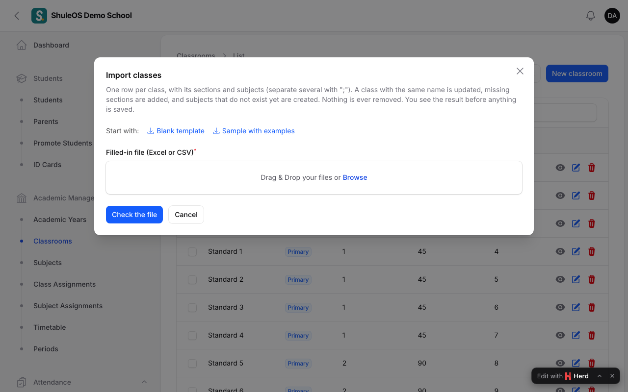This screenshot has width=628, height=392.
Task: Click the ShuleOS logo icon
Action: [39, 16]
